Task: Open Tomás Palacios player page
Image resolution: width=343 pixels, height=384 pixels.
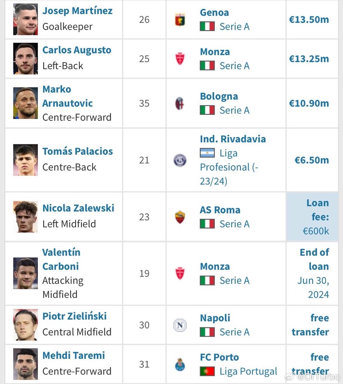Action: 78,151
